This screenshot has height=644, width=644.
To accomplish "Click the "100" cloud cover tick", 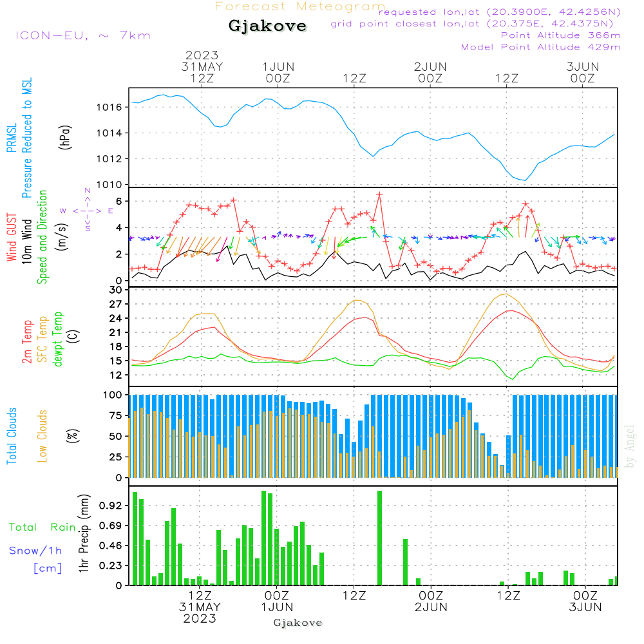I will point(113,395).
